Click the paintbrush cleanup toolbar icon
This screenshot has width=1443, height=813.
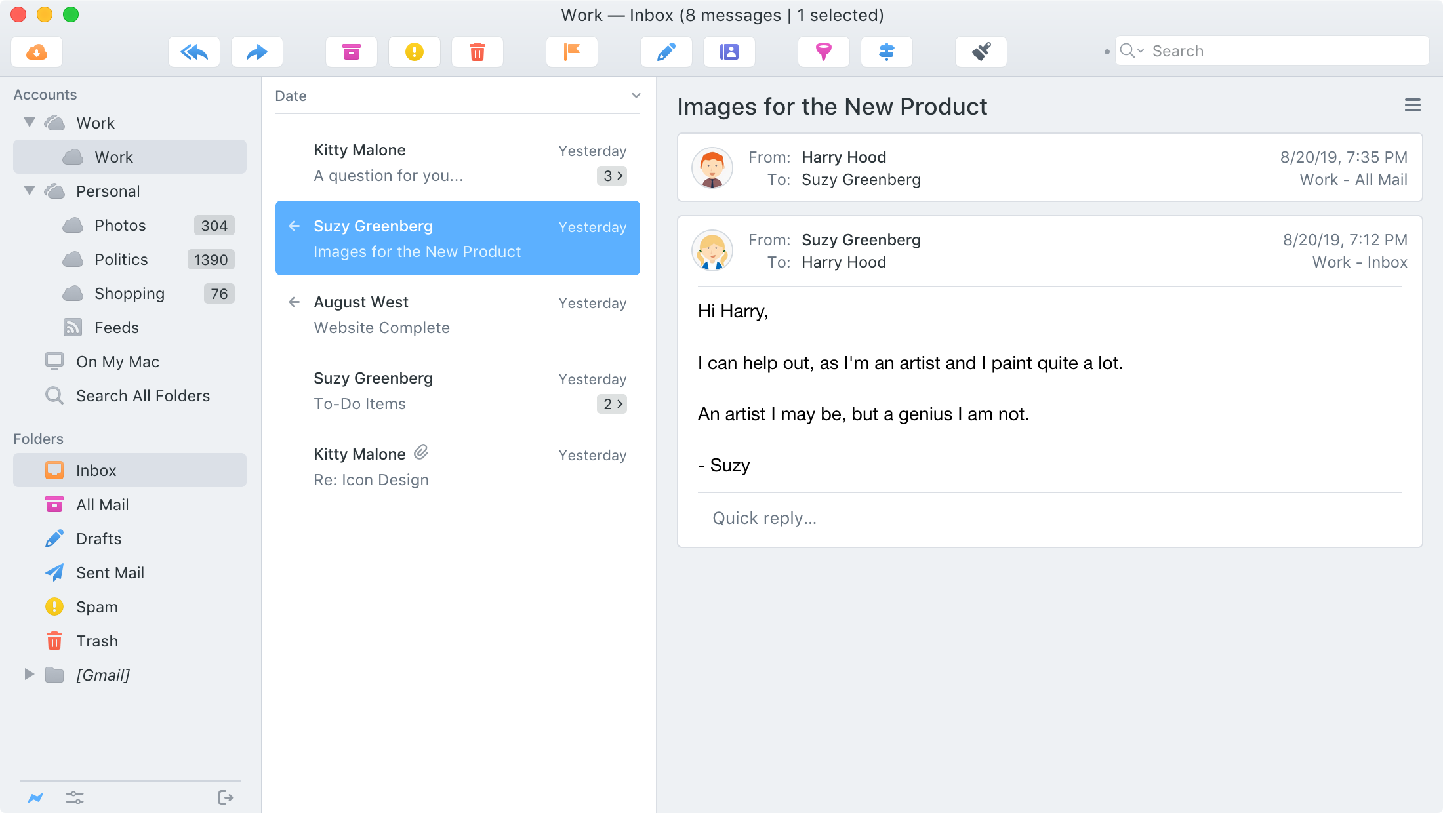[981, 52]
